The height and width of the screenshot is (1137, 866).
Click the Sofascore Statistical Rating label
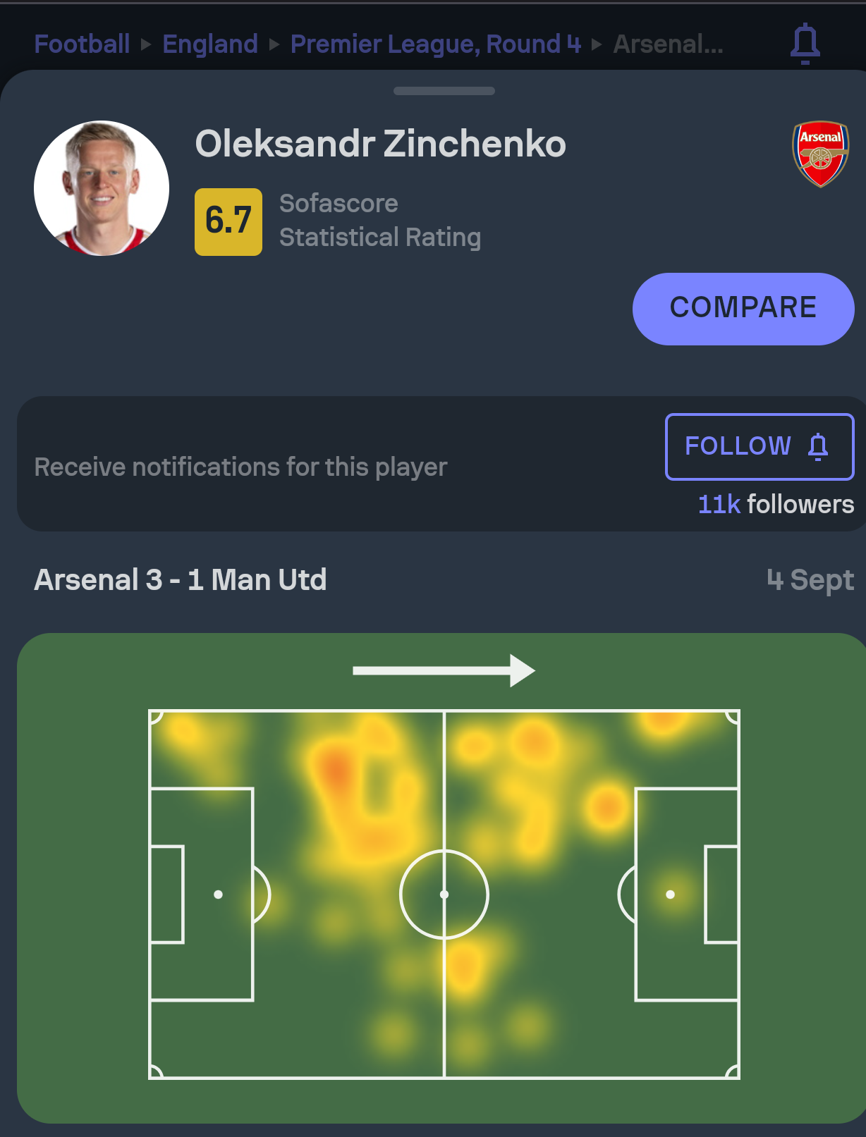[x=379, y=221]
